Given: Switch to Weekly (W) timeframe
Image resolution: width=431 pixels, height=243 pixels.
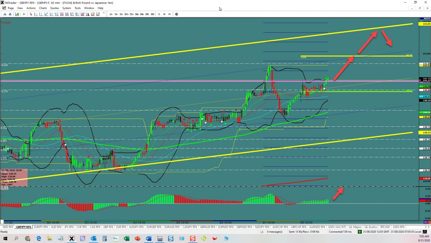Looking at the screenshot, I should pos(164,14).
